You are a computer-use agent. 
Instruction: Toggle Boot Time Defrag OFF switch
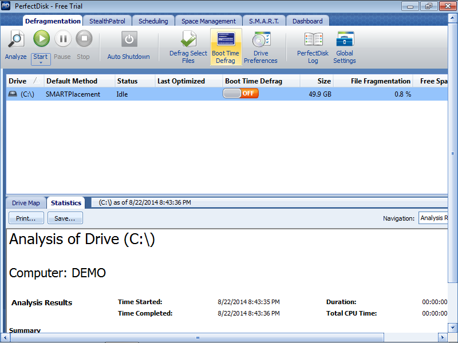[x=240, y=94]
